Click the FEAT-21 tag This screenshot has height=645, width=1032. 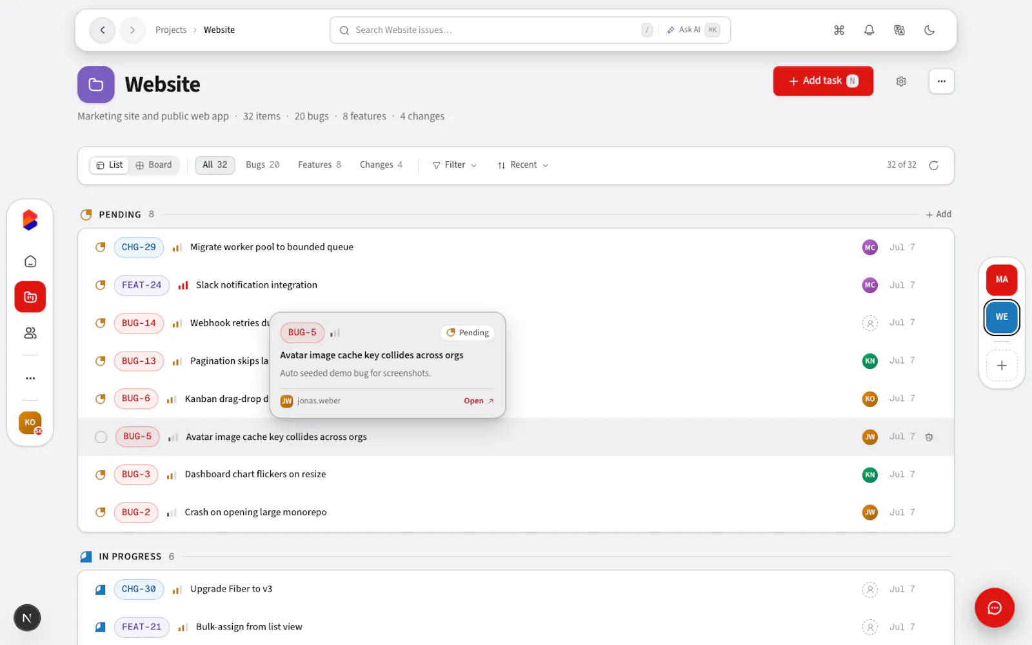point(142,628)
